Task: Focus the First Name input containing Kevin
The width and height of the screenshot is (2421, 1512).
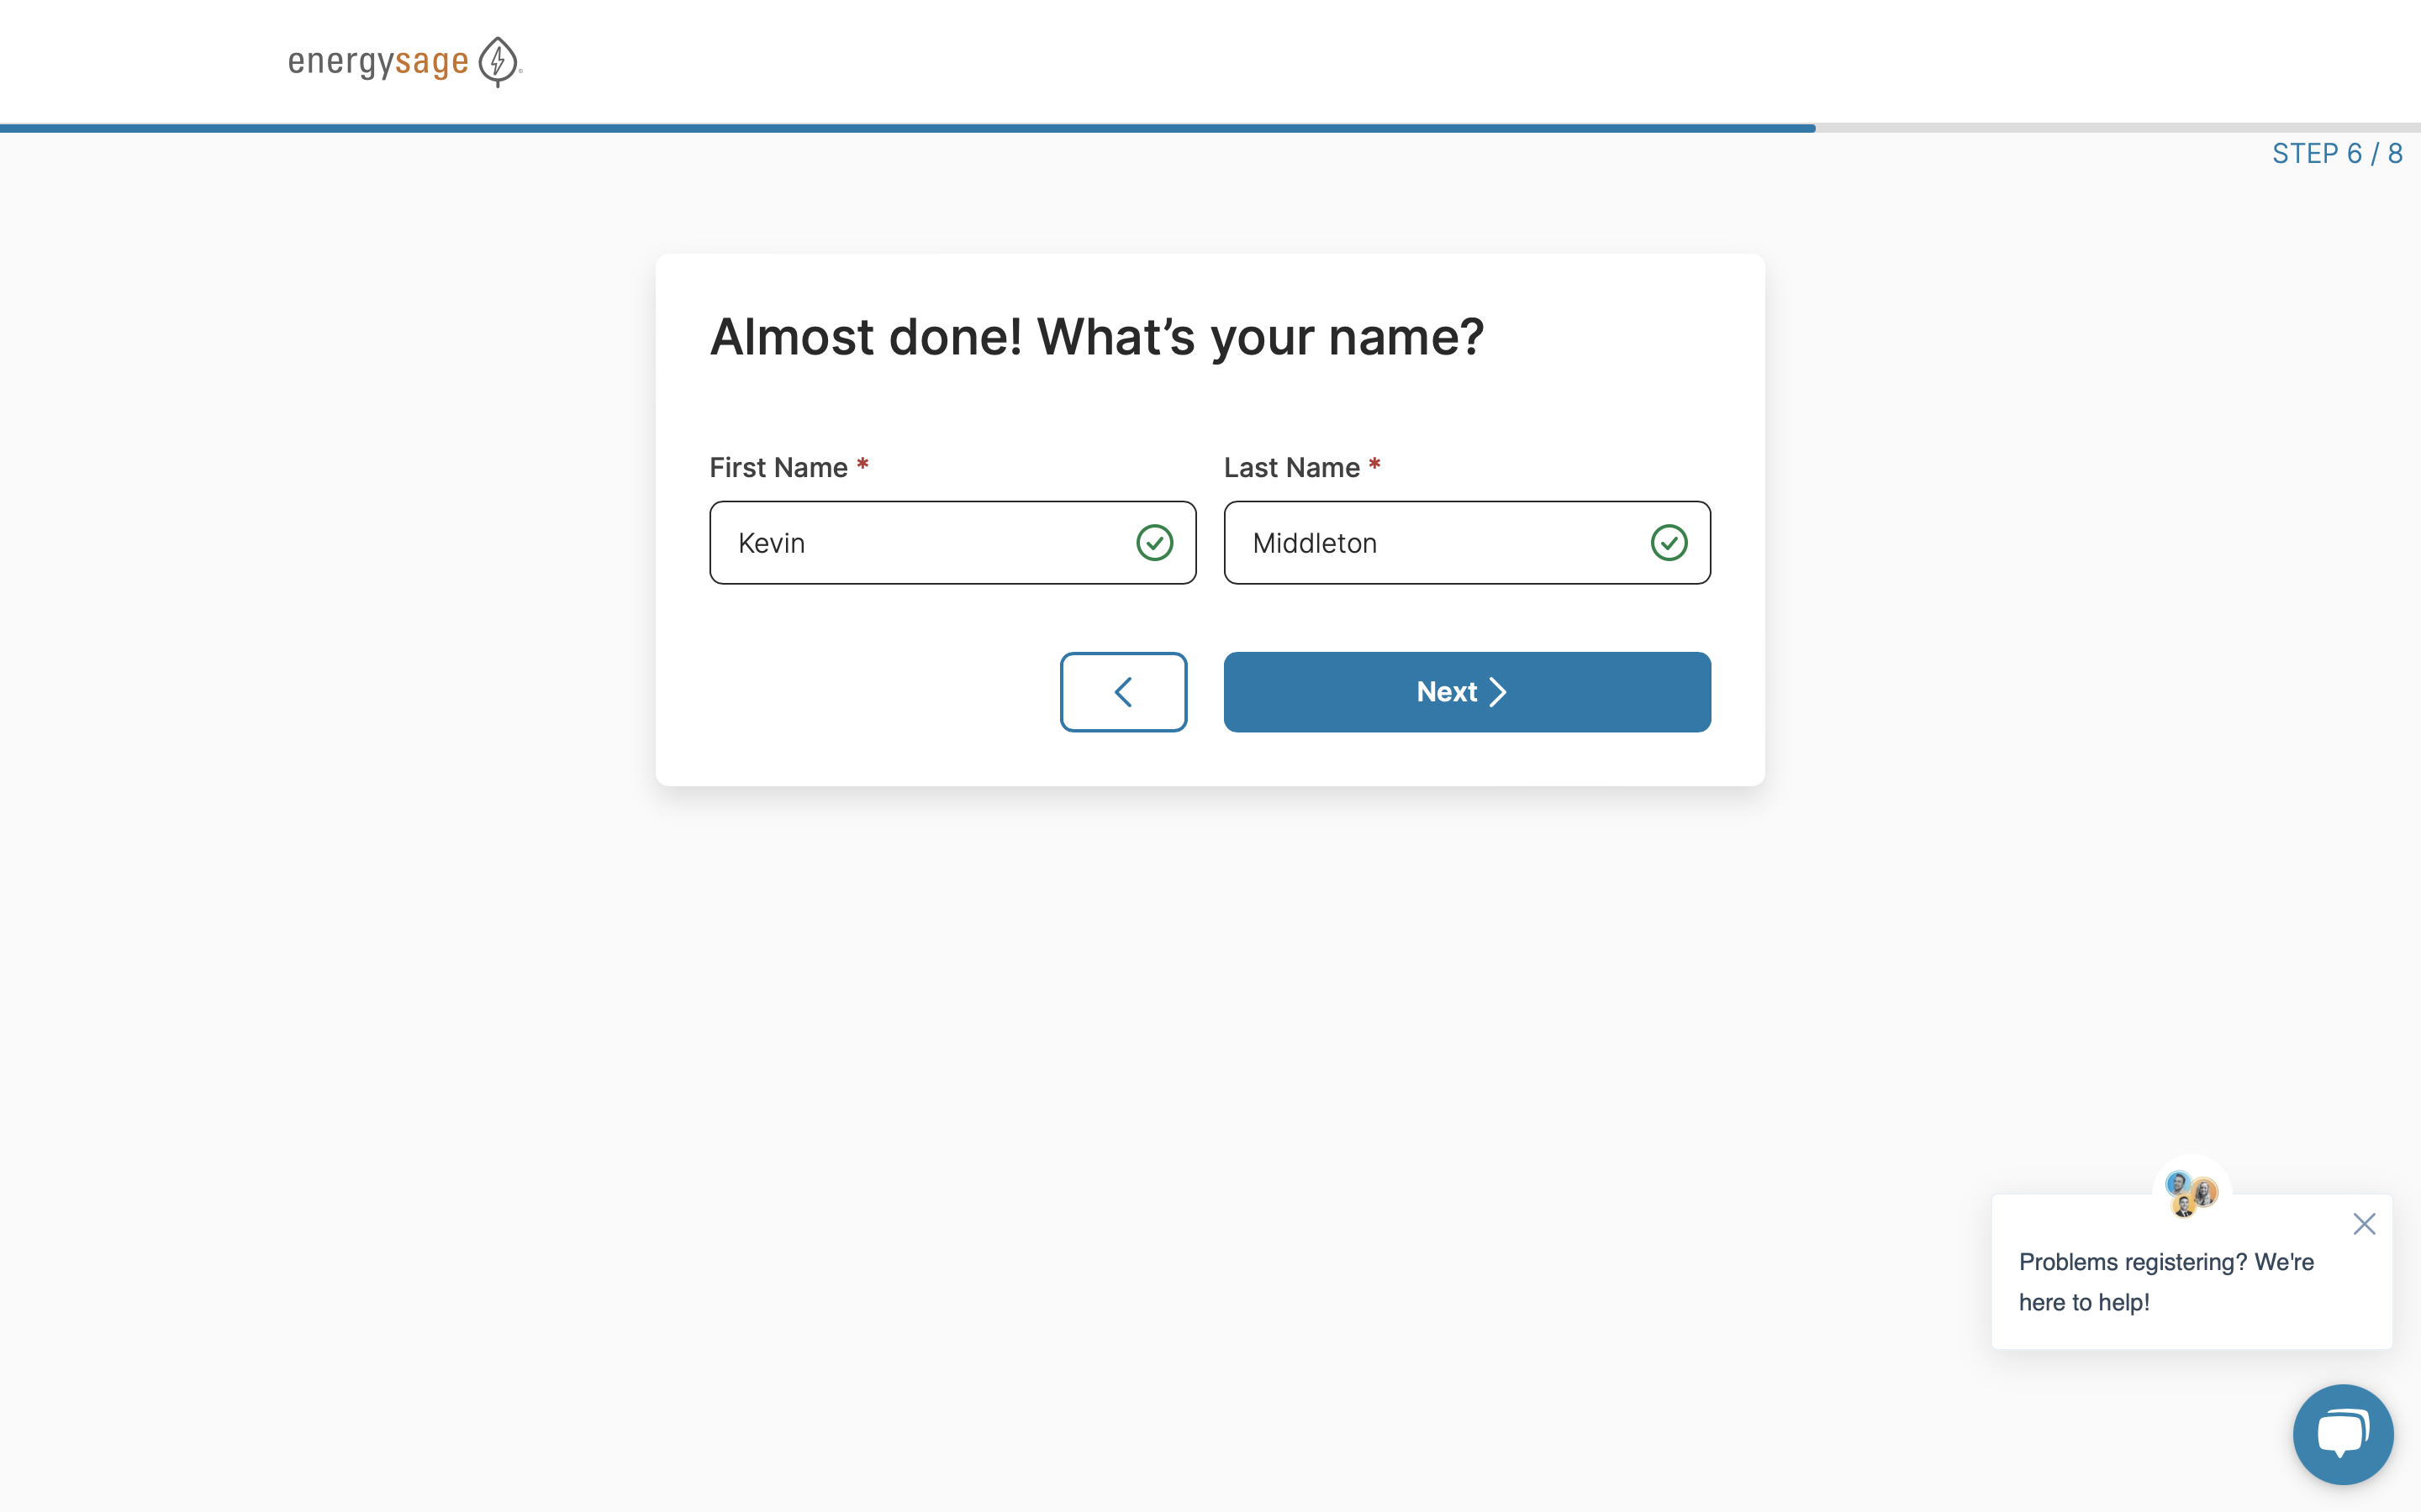Action: coord(920,543)
